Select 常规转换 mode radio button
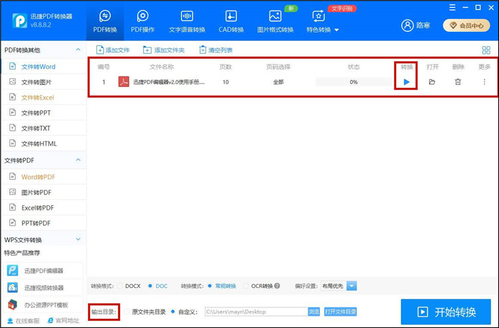This screenshot has height=328, width=499. [x=210, y=286]
